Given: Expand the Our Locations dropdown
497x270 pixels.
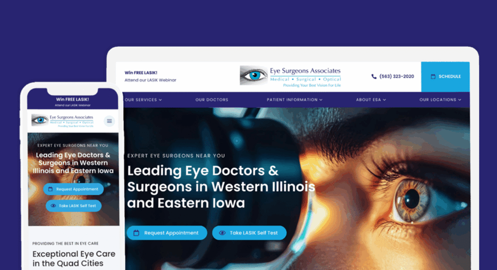Looking at the screenshot, I should (440, 100).
